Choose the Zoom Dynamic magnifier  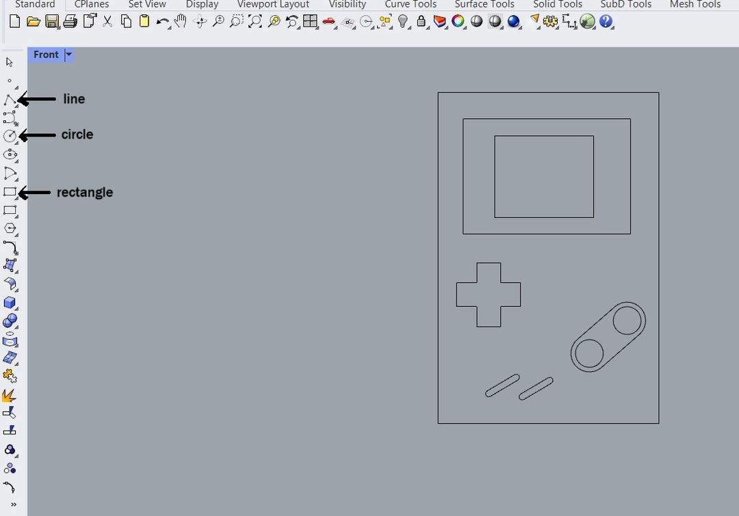(218, 22)
